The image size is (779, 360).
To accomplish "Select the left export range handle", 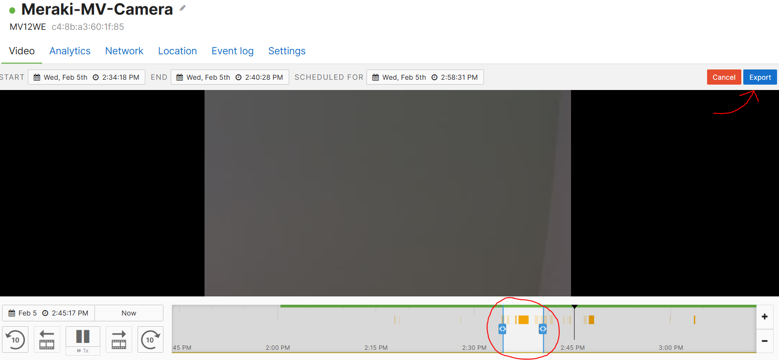I will [x=503, y=329].
